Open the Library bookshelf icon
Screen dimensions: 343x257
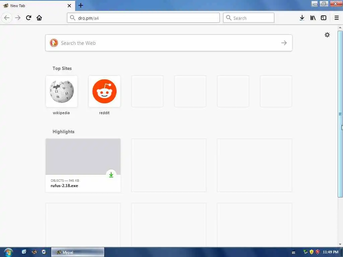(x=313, y=18)
